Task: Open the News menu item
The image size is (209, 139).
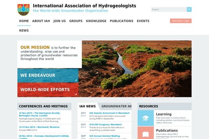Action: [24, 31]
